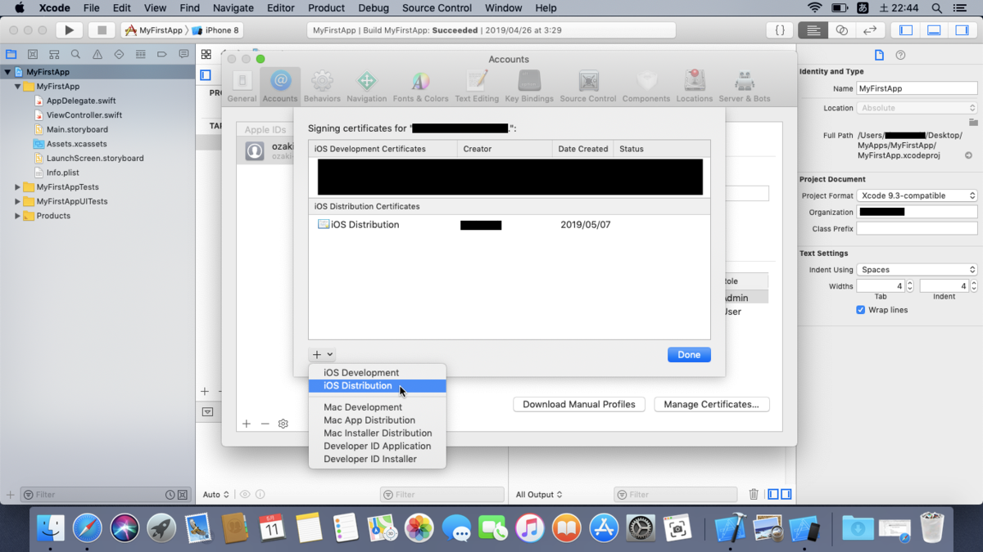The height and width of the screenshot is (552, 983).
Task: Open Components preferences tab
Action: [x=646, y=86]
